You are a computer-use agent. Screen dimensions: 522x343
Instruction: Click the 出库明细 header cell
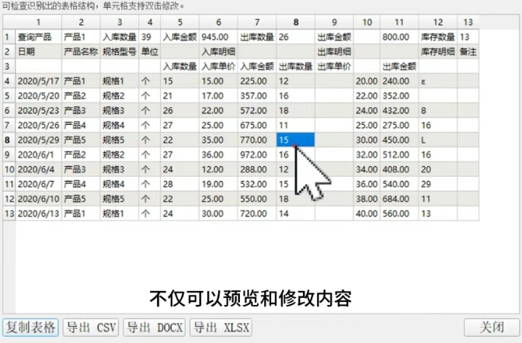[334, 51]
